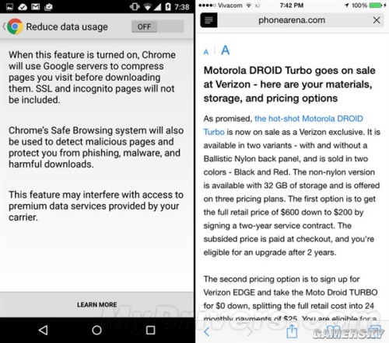The width and height of the screenshot is (389, 343).
Task: Tap the Safari back arrow
Action: (x=206, y=331)
